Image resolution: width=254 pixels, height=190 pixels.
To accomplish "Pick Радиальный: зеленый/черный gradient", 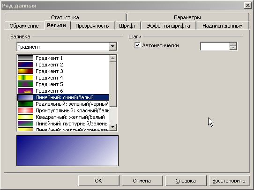I will click(x=63, y=104).
